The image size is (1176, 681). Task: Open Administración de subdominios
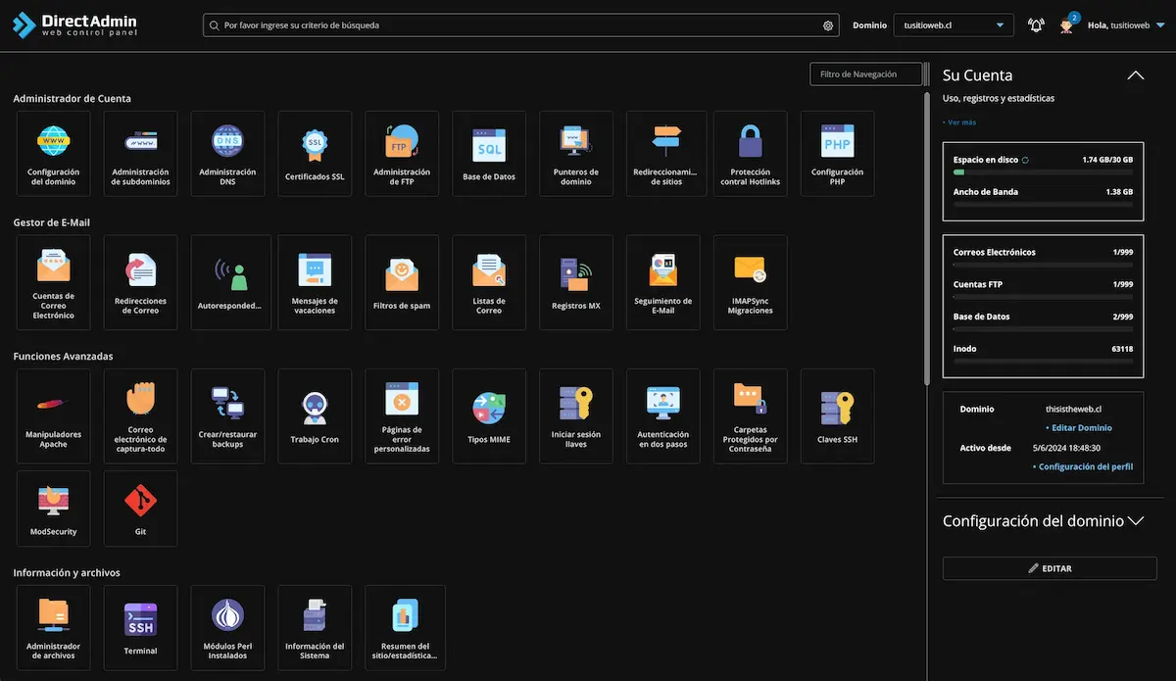click(x=140, y=153)
